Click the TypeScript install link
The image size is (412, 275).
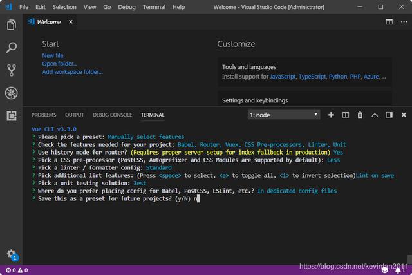tap(312, 77)
